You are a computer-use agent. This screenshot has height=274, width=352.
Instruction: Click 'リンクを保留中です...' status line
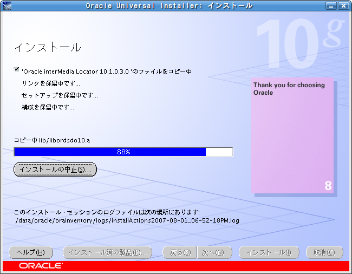point(51,83)
